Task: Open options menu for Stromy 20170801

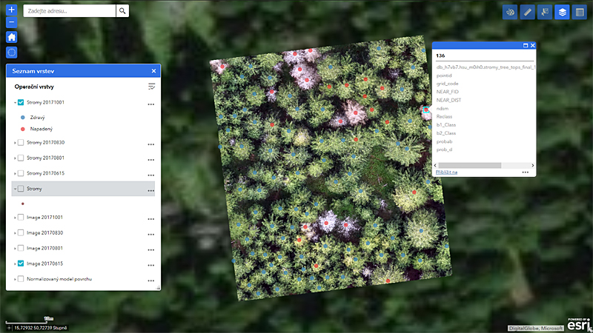Action: (150, 158)
